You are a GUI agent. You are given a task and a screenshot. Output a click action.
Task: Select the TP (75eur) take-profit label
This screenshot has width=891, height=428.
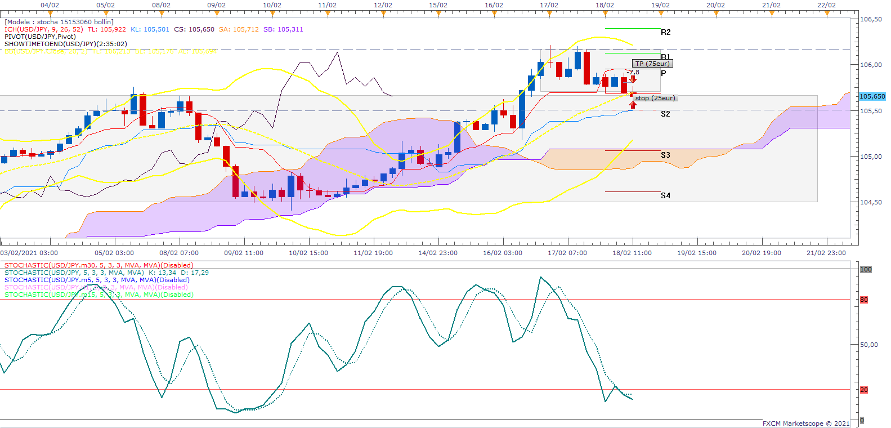coord(652,64)
